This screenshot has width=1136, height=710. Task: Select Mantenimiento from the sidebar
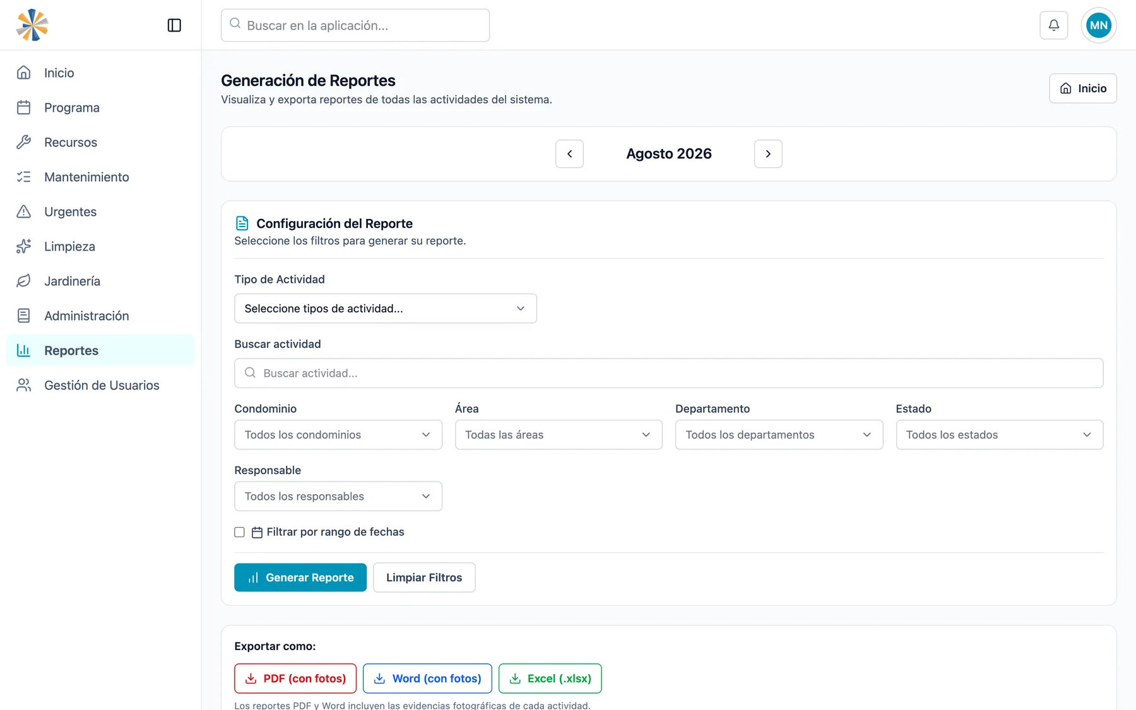pos(100,177)
